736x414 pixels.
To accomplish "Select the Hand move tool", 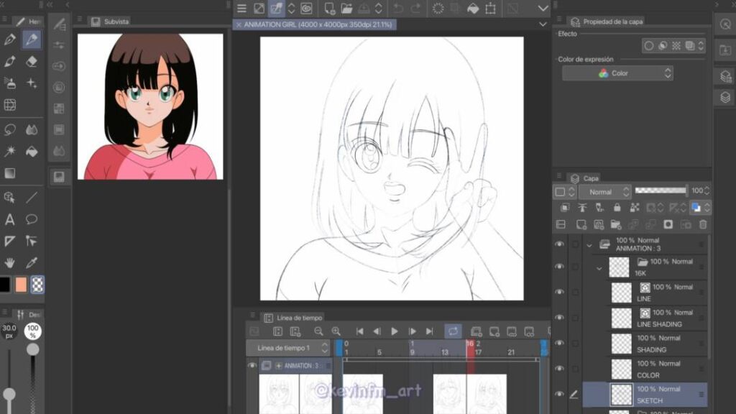I will click(10, 263).
